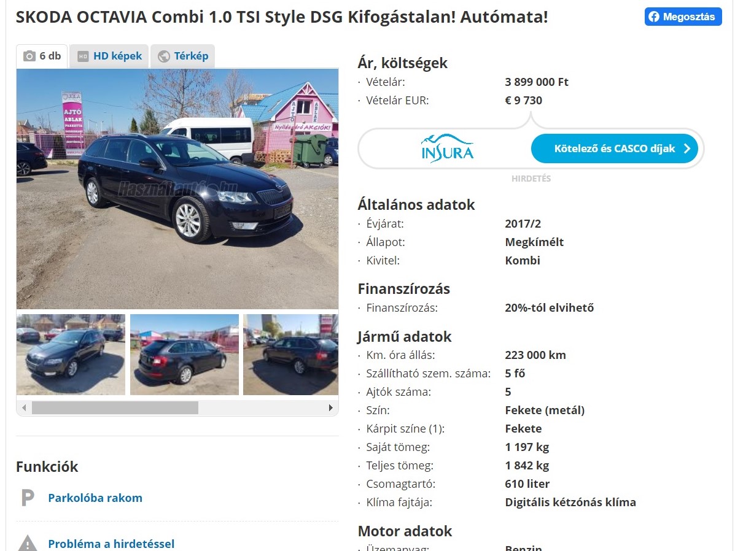Image resolution: width=735 pixels, height=551 pixels.
Task: Select the rear-view car thumbnail
Action: [x=184, y=355]
